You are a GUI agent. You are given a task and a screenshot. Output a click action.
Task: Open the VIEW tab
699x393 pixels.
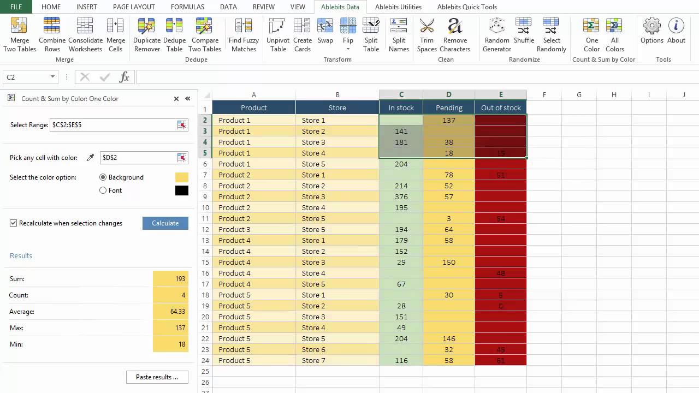pyautogui.click(x=298, y=7)
